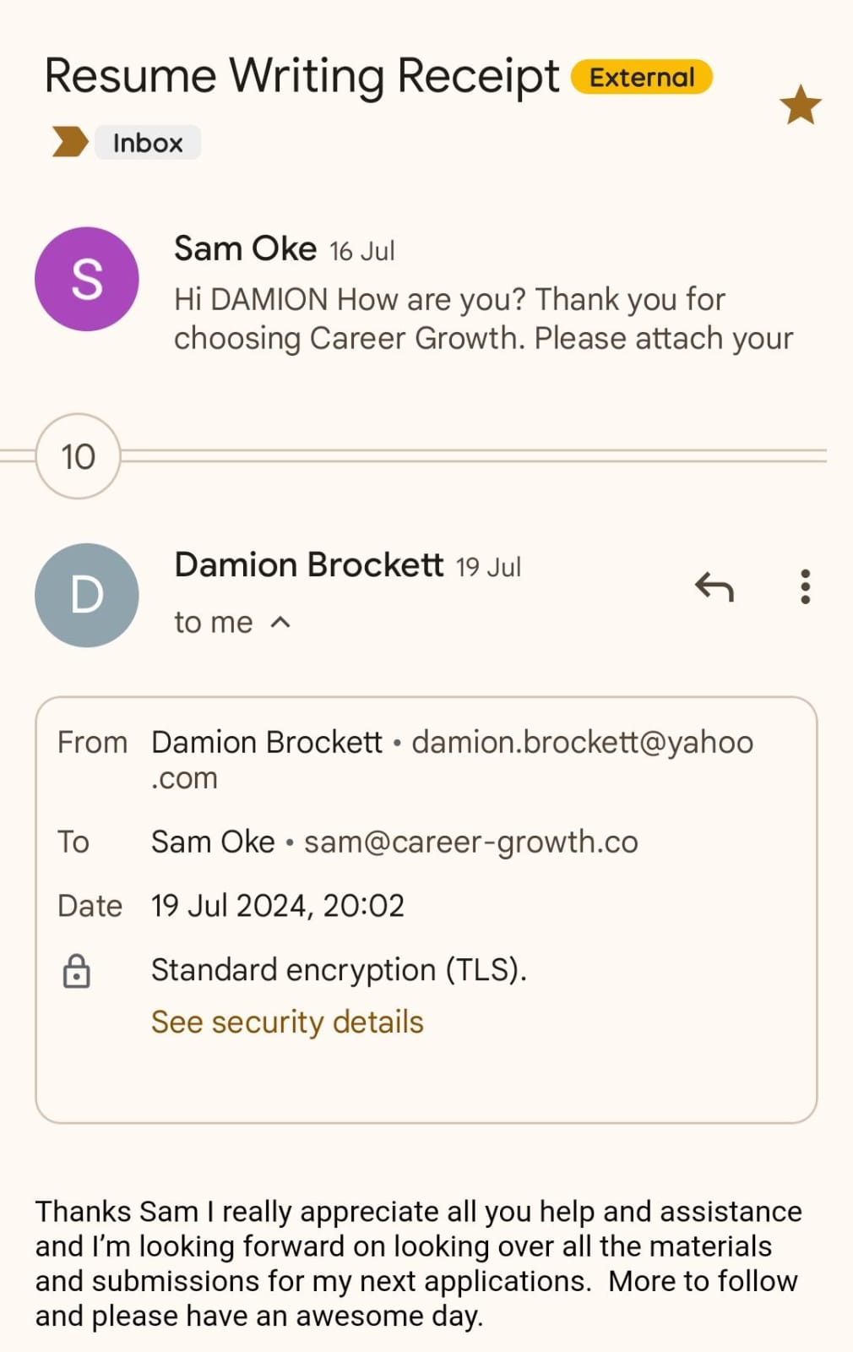Open Sam Oke's purple avatar
853x1352 pixels.
click(87, 279)
